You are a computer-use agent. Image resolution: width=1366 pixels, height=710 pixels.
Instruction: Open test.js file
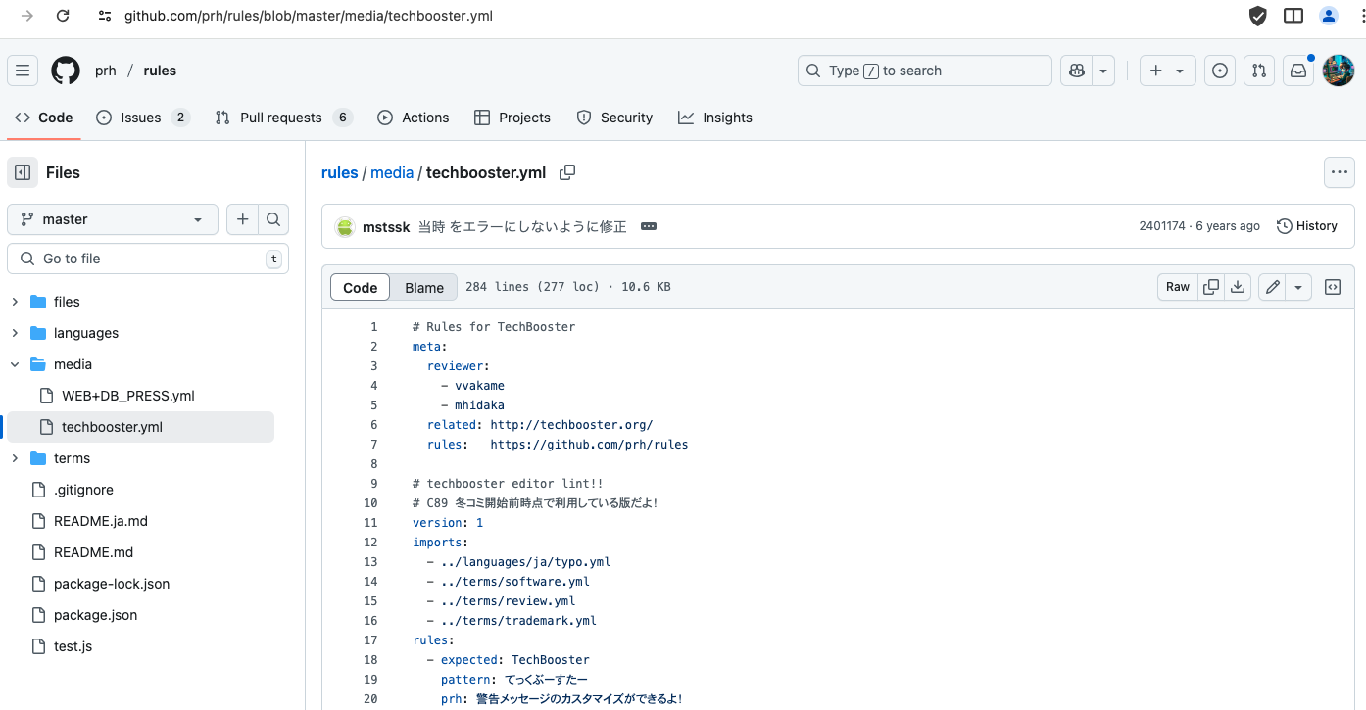pos(73,646)
